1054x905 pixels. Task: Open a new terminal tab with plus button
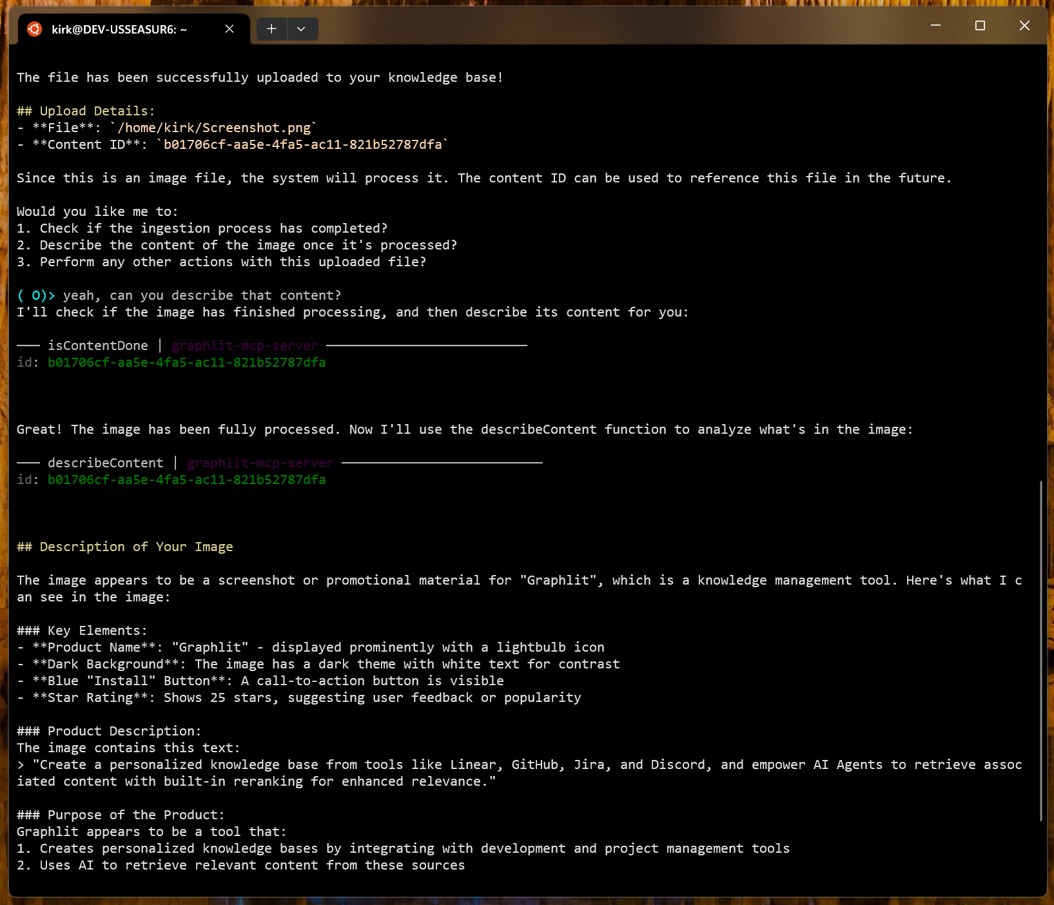point(271,29)
